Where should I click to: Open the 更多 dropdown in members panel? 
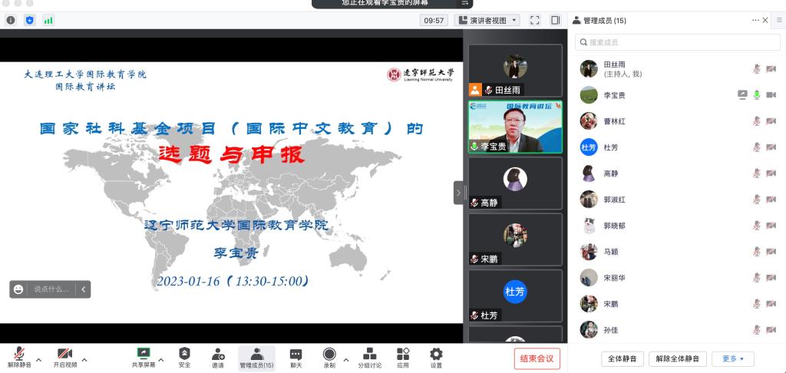coord(733,358)
